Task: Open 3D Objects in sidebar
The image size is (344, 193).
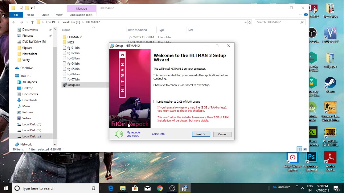Action: [29, 82]
